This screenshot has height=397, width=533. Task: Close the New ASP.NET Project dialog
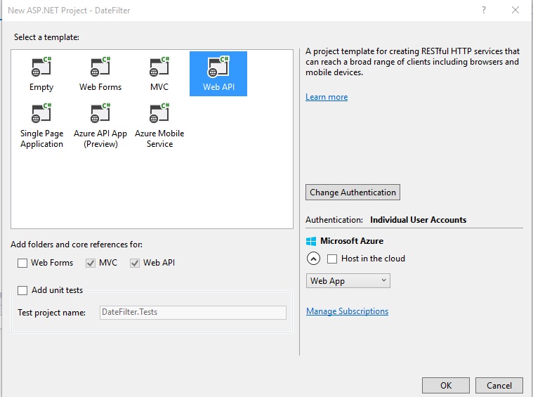pyautogui.click(x=515, y=10)
